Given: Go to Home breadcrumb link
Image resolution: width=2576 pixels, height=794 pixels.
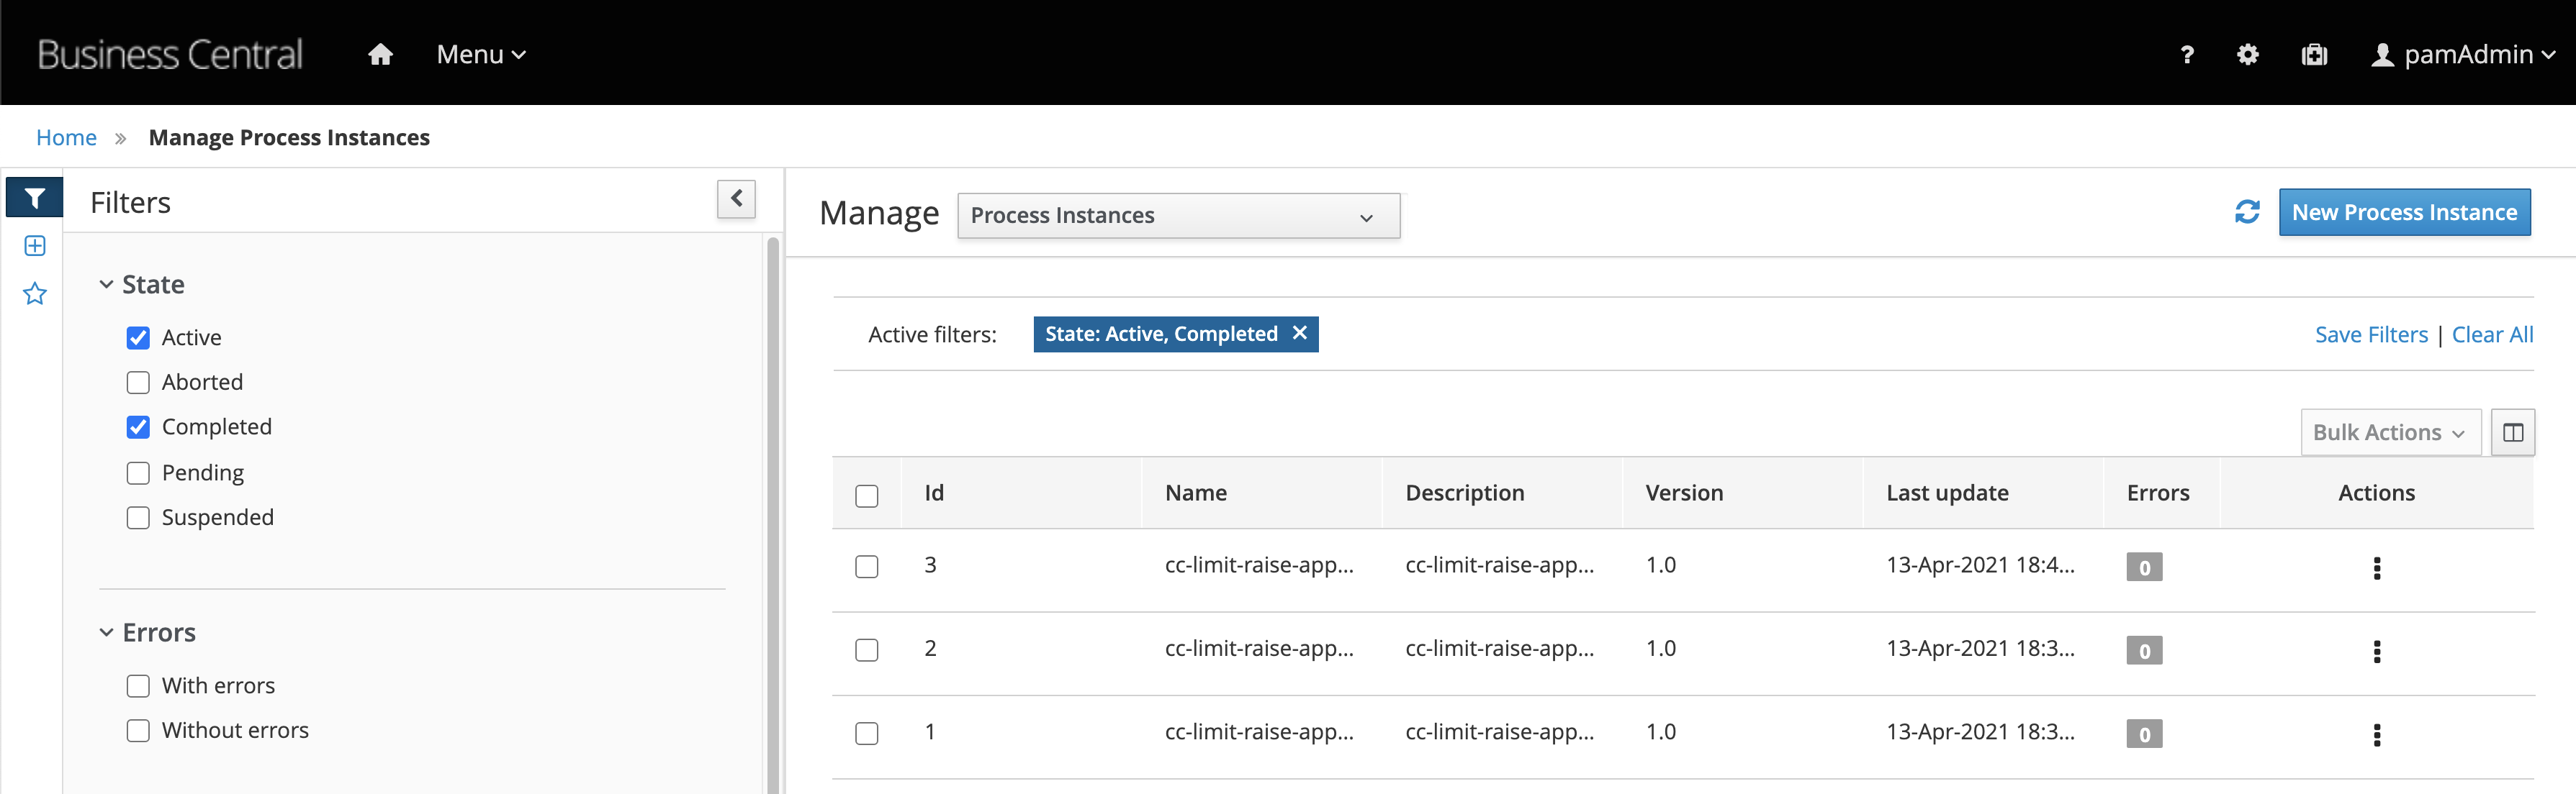Looking at the screenshot, I should [x=66, y=137].
